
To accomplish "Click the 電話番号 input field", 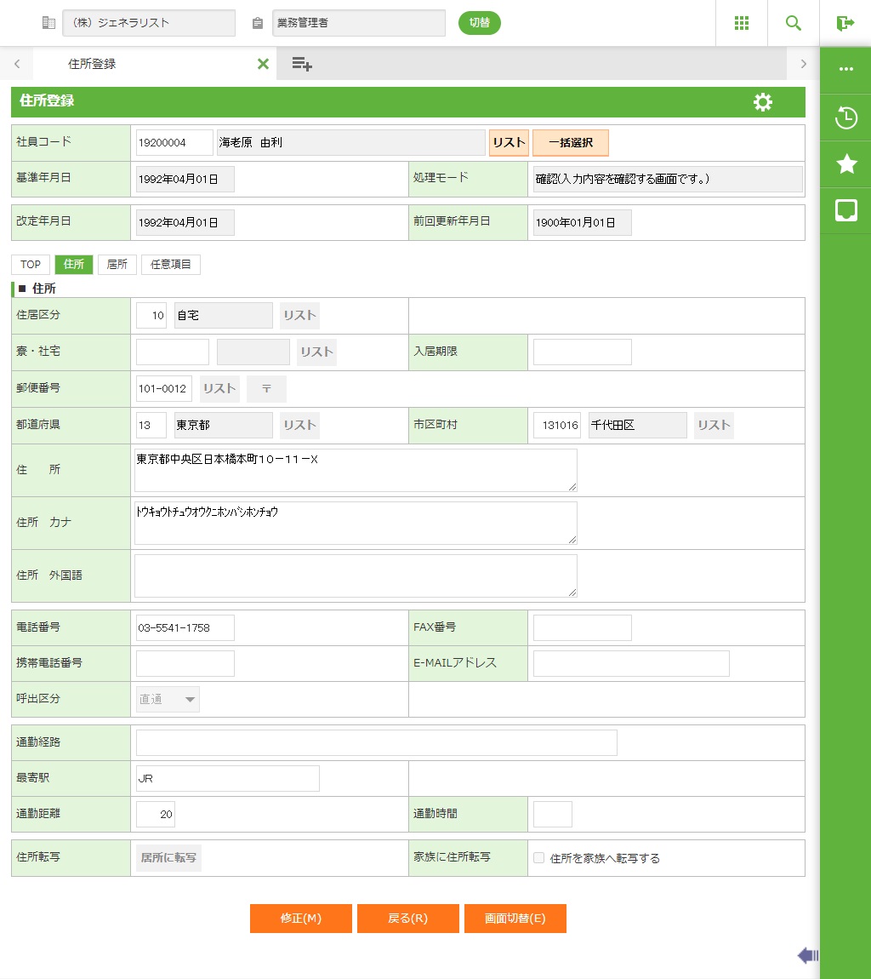I will [x=185, y=628].
